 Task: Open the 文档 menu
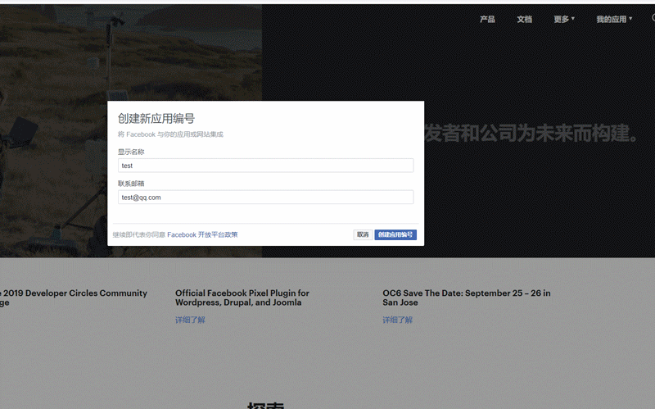tap(524, 19)
